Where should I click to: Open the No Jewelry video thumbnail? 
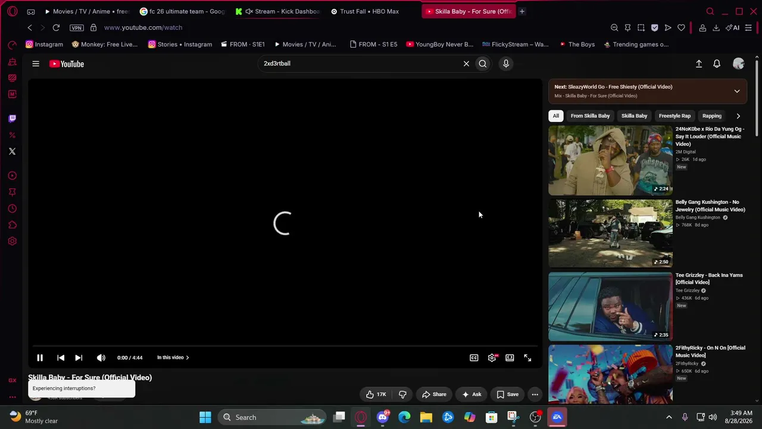[x=610, y=234]
